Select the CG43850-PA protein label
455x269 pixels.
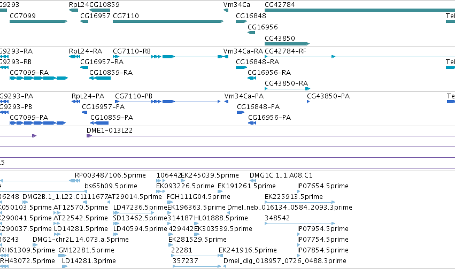point(328,96)
